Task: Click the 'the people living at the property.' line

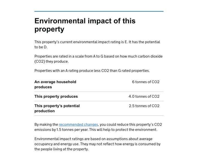Action: point(61,149)
